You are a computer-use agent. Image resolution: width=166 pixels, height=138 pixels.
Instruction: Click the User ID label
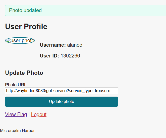click(49, 56)
